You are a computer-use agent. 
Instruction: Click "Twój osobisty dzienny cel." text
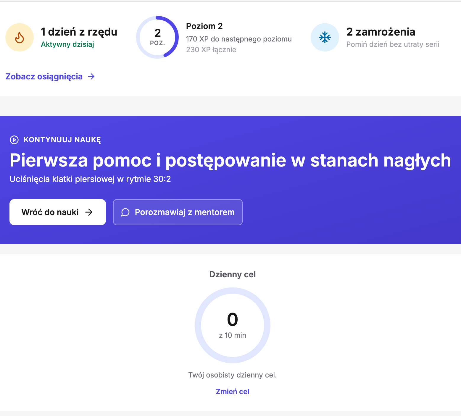[x=233, y=375]
